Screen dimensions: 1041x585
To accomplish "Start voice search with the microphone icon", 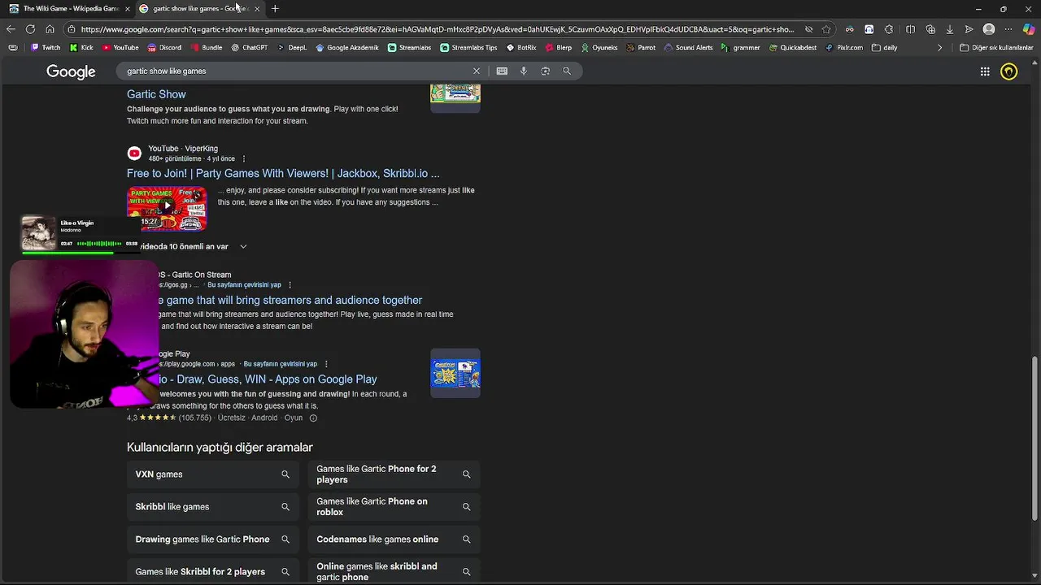I will click(524, 71).
